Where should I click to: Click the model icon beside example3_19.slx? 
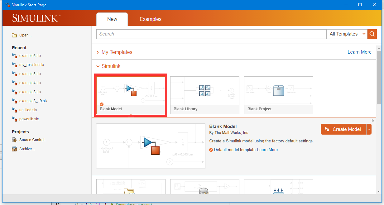pyautogui.click(x=14, y=101)
